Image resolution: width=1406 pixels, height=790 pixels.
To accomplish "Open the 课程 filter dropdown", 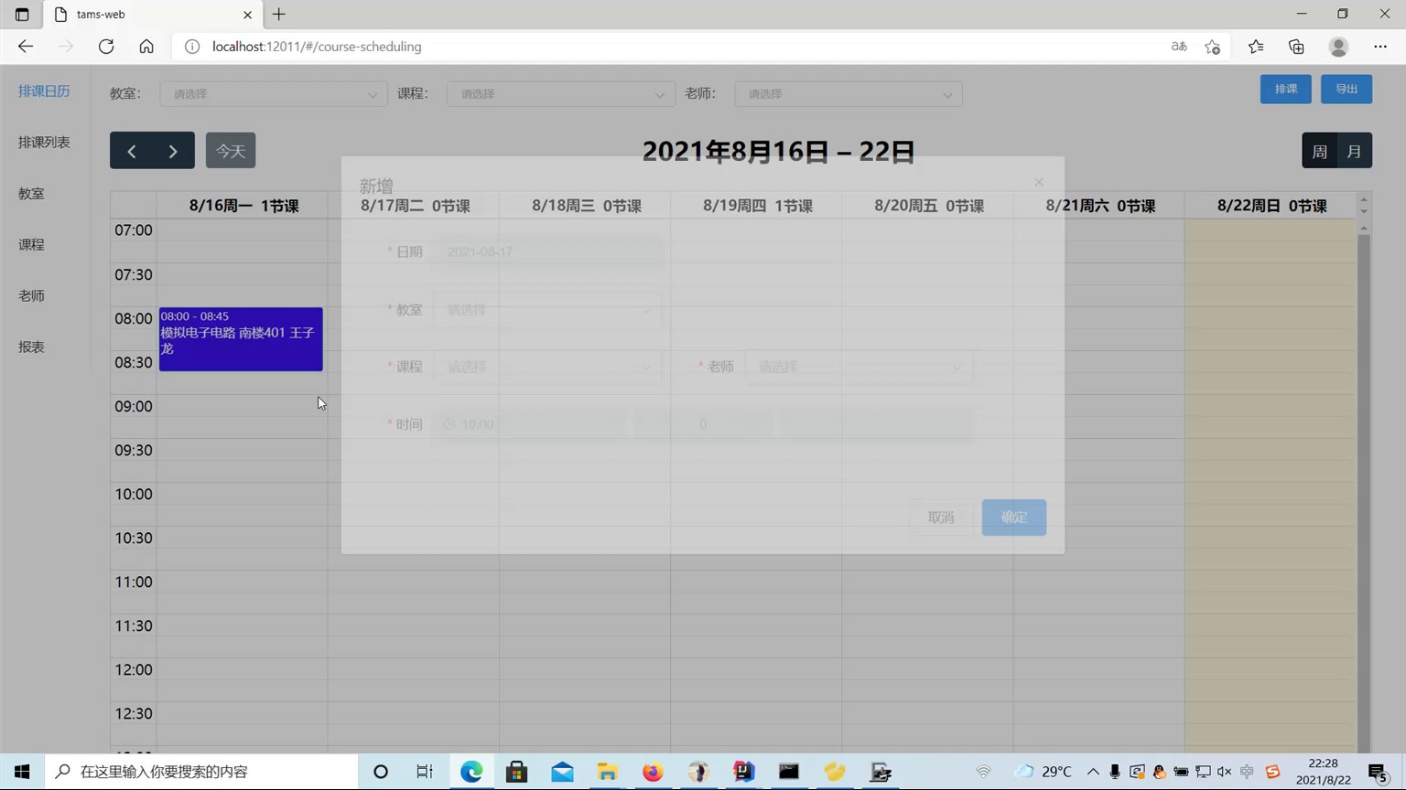I will coord(561,94).
